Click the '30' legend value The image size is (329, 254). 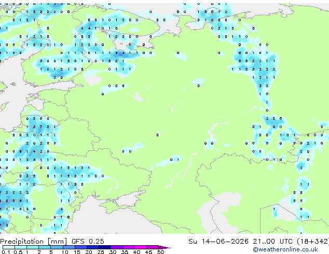113,252
